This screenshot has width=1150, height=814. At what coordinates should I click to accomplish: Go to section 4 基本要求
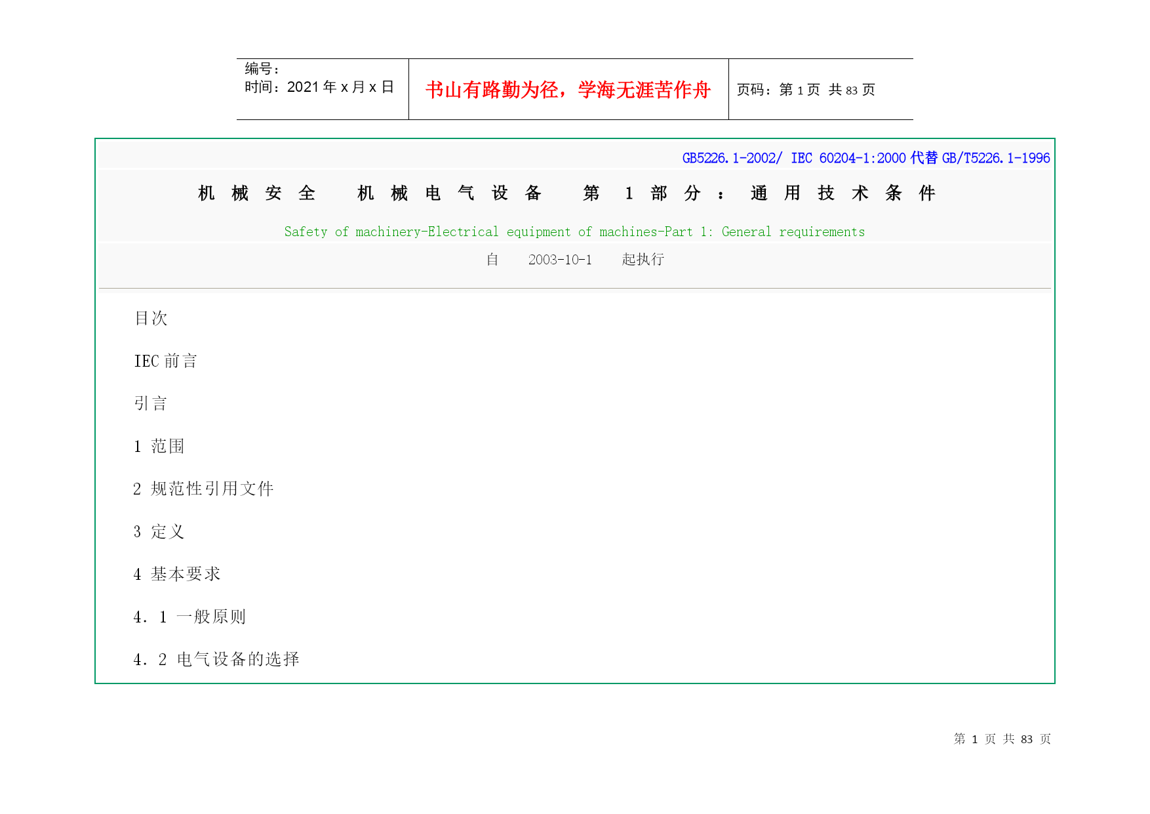[x=177, y=574]
